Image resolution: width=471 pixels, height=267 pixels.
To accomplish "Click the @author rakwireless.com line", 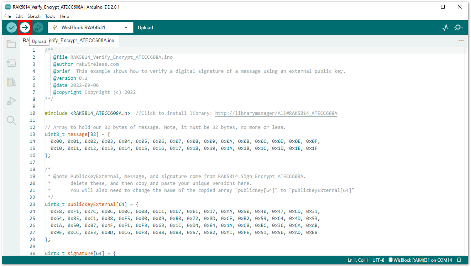I will click(86, 64).
